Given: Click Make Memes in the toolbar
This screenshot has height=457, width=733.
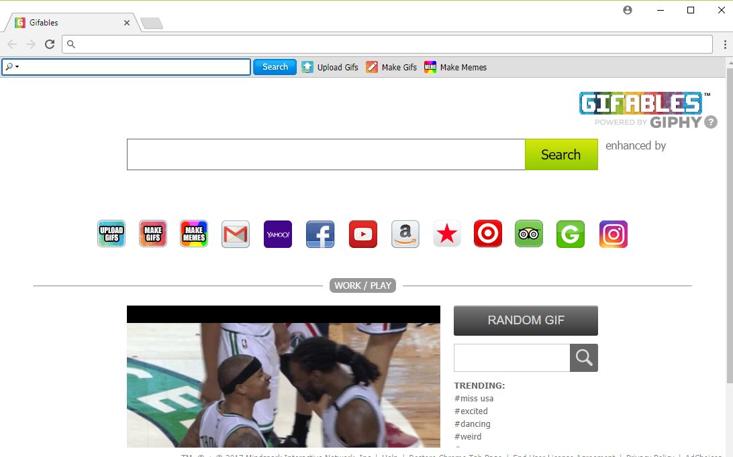Looking at the screenshot, I should (455, 67).
